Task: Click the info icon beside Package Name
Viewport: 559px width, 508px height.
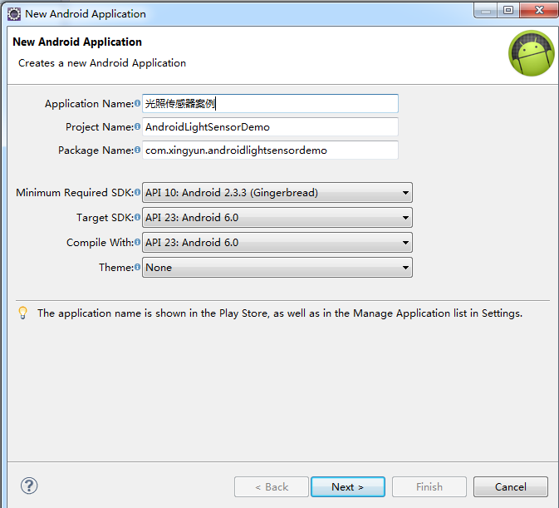Action: pos(138,150)
